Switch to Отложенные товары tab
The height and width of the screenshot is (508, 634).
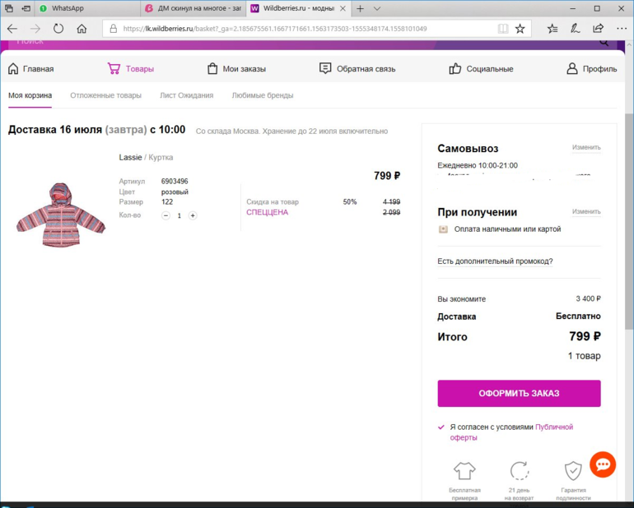coord(105,95)
